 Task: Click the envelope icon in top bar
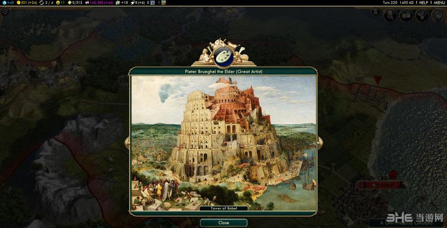pyautogui.click(x=153, y=2)
